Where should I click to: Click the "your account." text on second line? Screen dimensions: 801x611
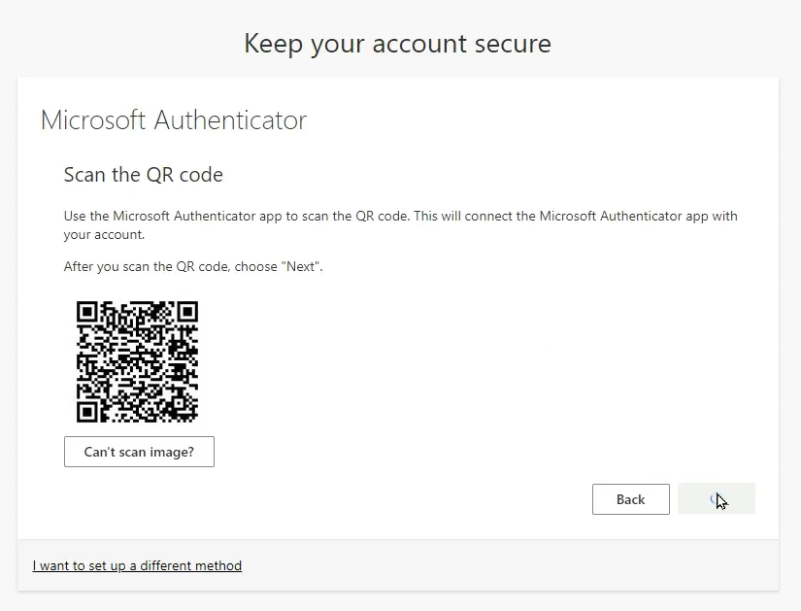tap(104, 235)
